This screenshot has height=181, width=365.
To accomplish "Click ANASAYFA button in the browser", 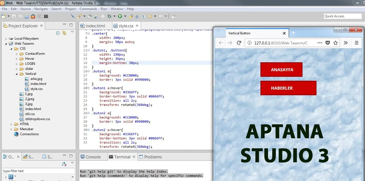I will 281,70.
